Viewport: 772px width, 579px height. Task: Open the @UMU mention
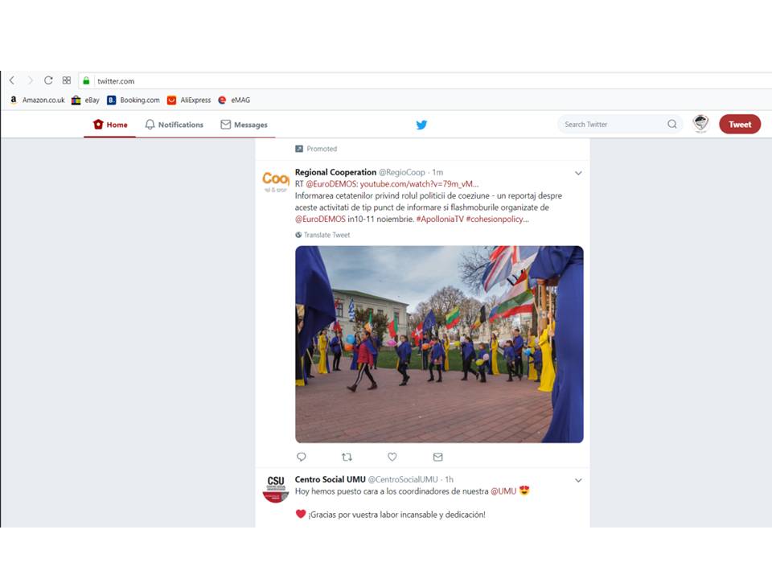tap(503, 491)
